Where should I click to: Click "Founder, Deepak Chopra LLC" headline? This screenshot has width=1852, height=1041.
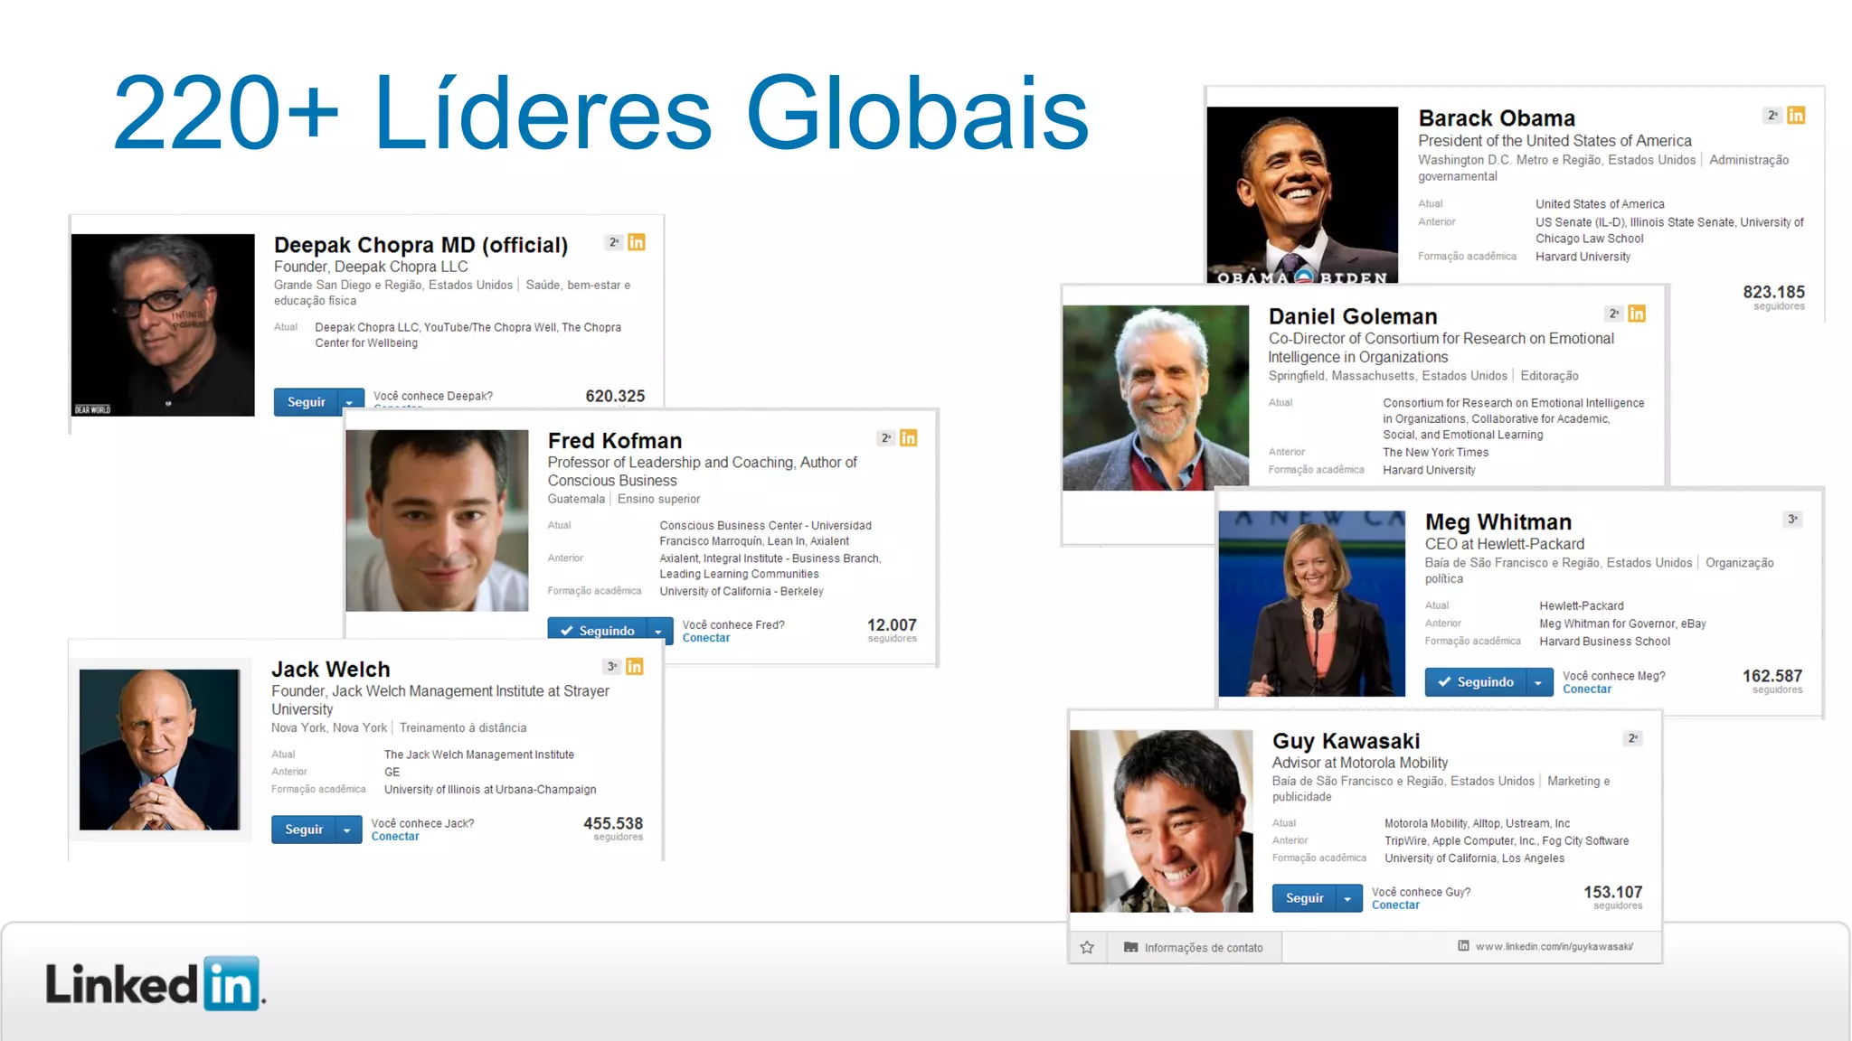(371, 267)
